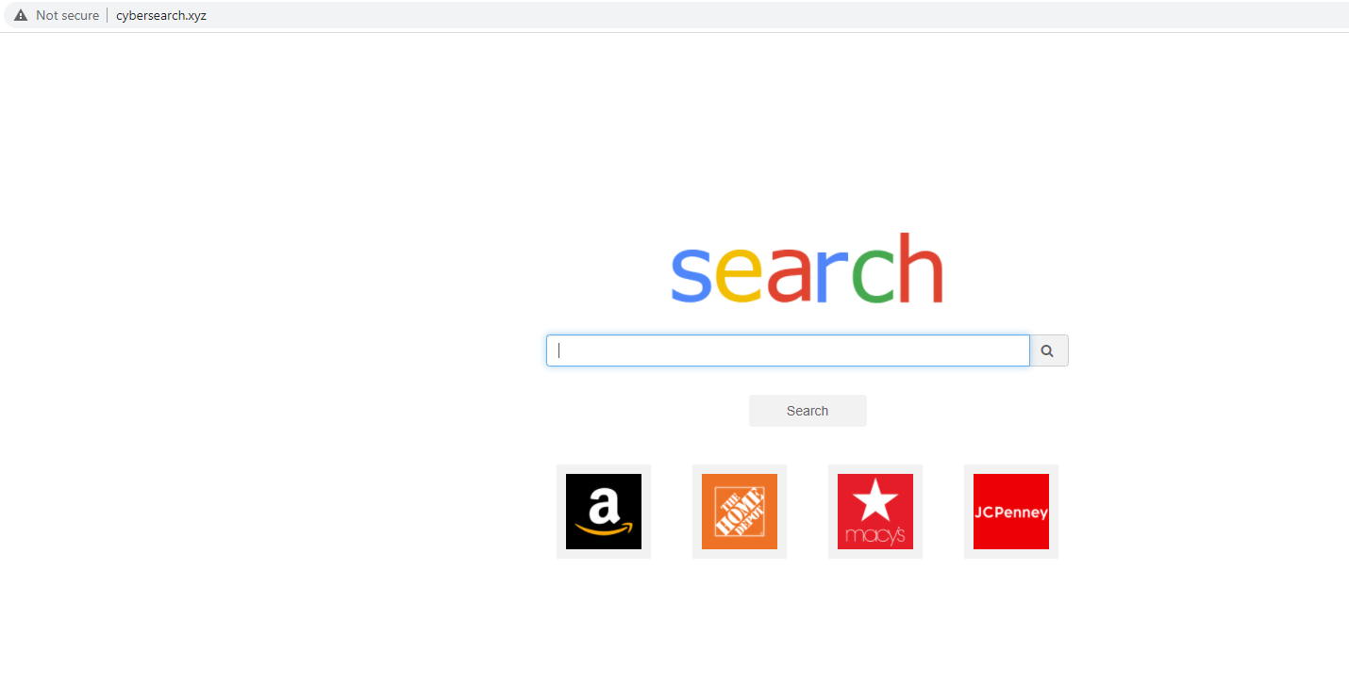Click the red letter h in logo
The height and width of the screenshot is (684, 1349).
(921, 269)
